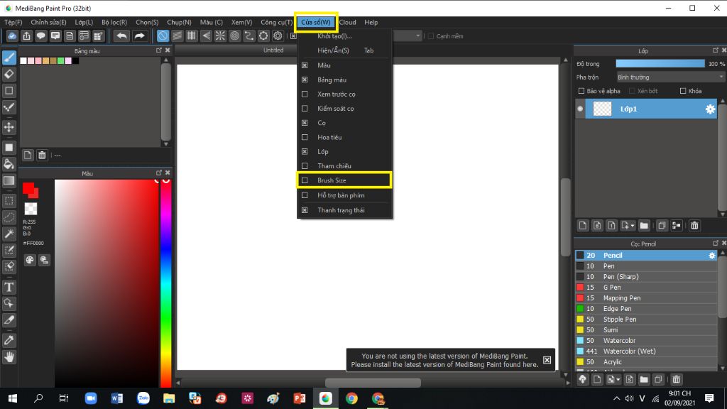Viewport: 727px width, 409px height.
Task: Open Windows Start menu
Action: point(13,398)
